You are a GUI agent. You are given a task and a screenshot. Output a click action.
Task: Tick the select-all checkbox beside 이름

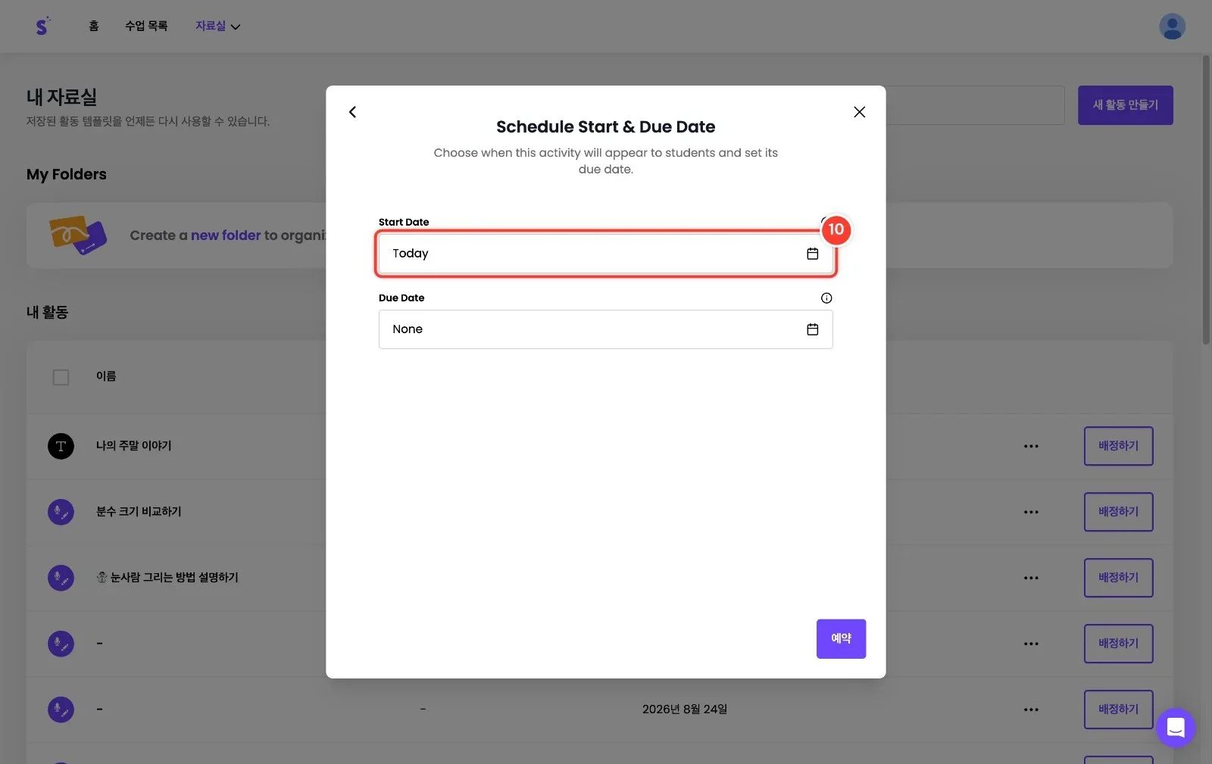point(61,377)
